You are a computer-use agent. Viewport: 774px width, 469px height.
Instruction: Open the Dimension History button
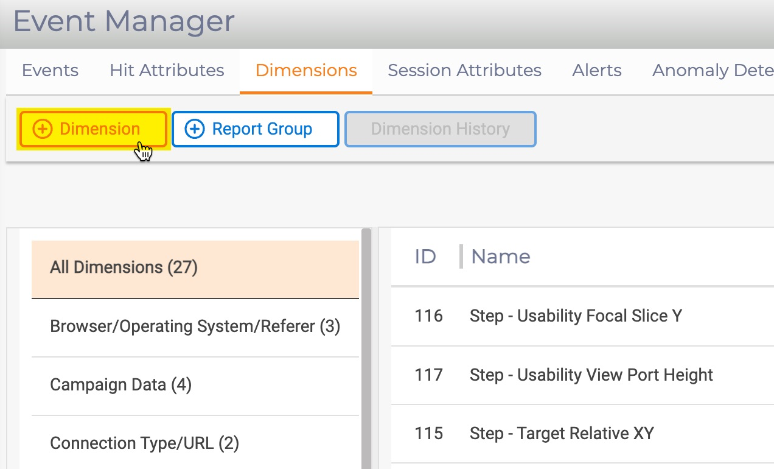(440, 129)
